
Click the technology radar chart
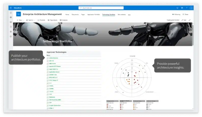point(132,78)
